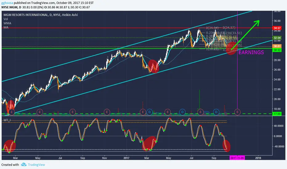Viewport: 287px width, 169px height.
Task: Click the 24.00 price axis value
Action: [x=277, y=80]
